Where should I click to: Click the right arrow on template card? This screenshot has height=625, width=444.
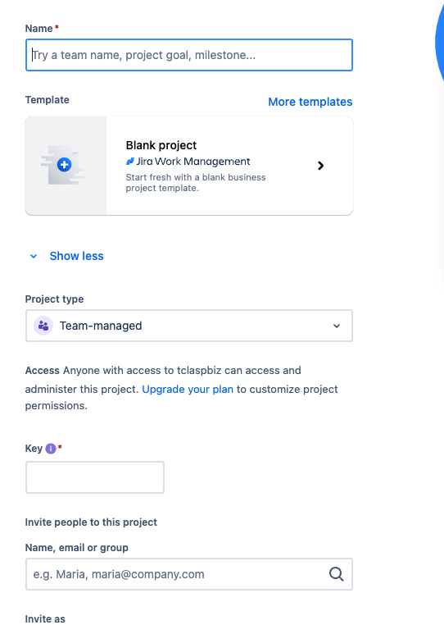coord(320,166)
